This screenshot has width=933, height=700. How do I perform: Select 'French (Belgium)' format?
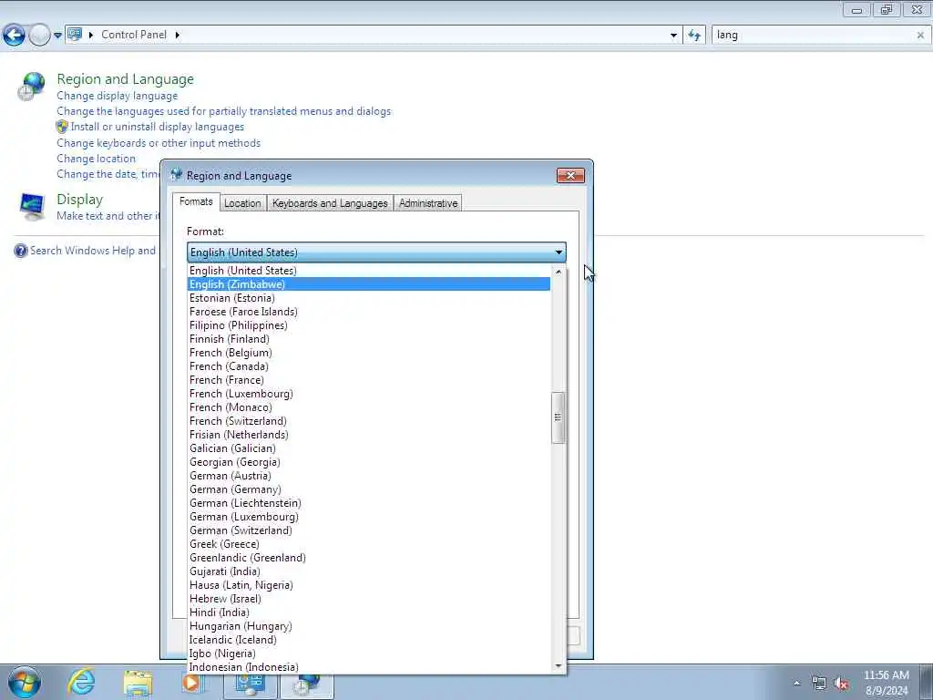[369, 353]
